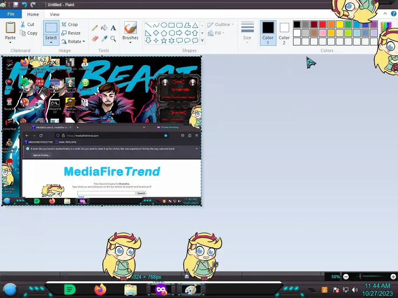Click the taskbar clock showing 11:44 AM
This screenshot has height=298, width=398.
(377, 289)
